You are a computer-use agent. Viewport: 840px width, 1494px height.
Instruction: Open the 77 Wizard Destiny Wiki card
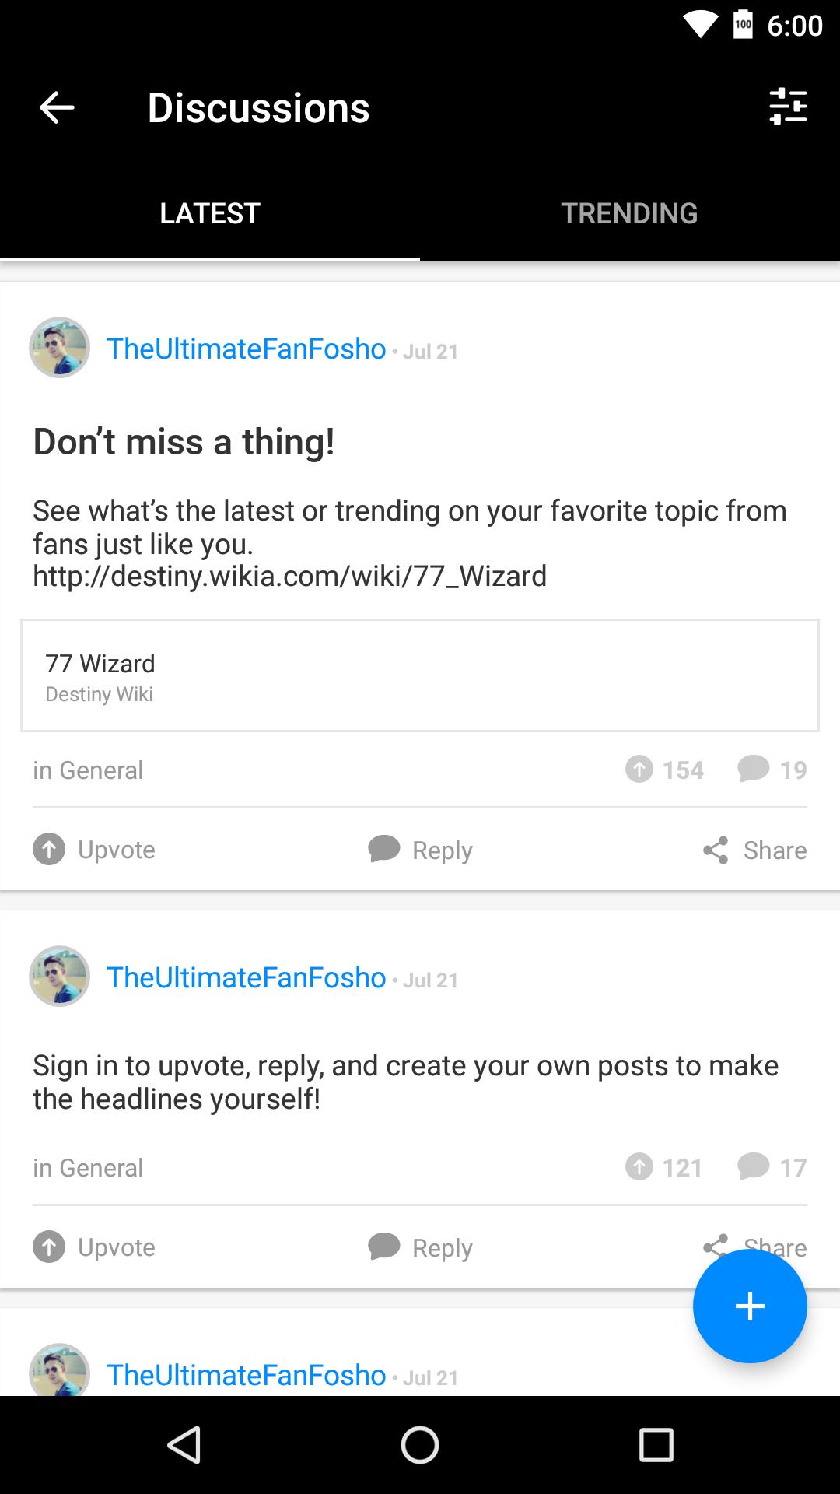pos(420,675)
